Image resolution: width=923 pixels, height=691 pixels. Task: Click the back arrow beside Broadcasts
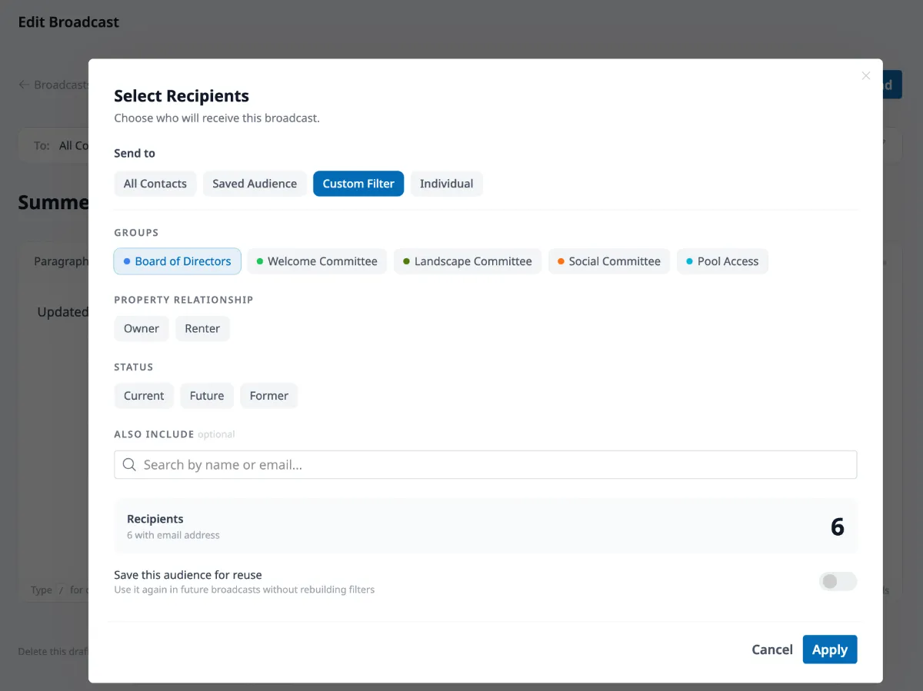pos(24,85)
